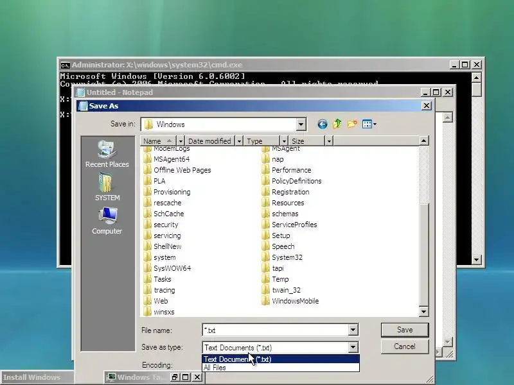Select the Speech folder
Screen dimensions: 514x385
coord(278,246)
